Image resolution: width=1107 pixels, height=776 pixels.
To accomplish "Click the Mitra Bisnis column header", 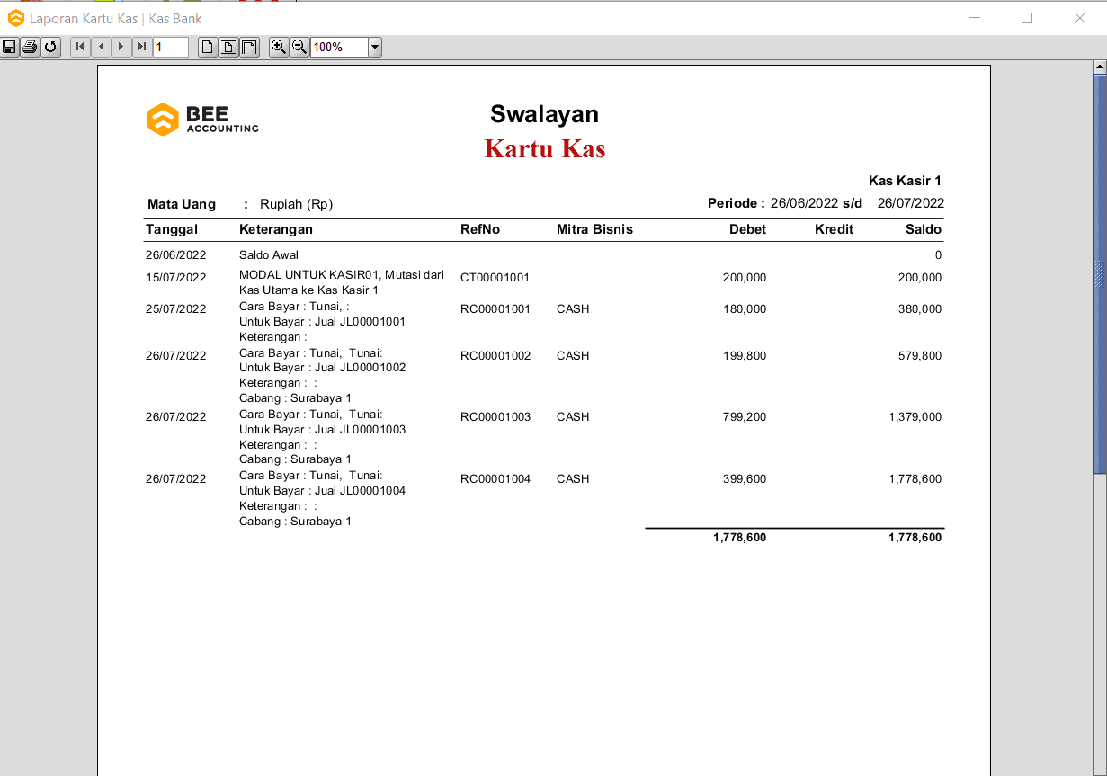I will (x=594, y=229).
